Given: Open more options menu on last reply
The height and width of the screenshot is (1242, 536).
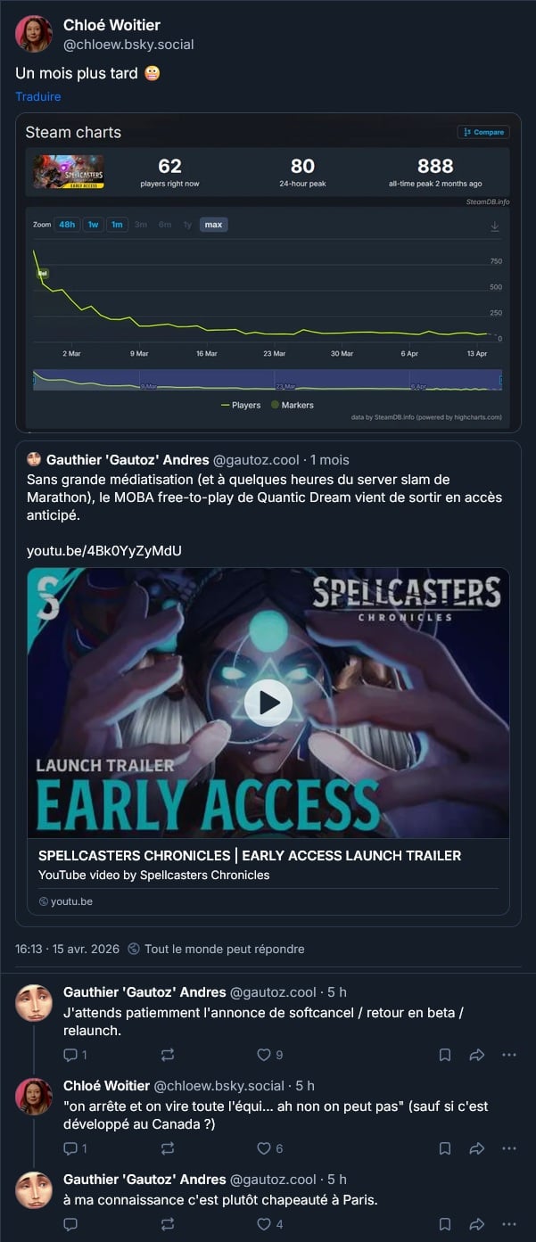Looking at the screenshot, I should (x=509, y=1225).
